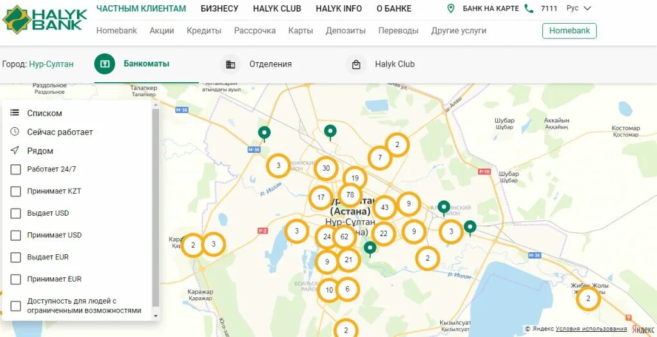Check the Принимает USD filter
Image resolution: width=657 pixels, height=337 pixels.
tap(15, 236)
